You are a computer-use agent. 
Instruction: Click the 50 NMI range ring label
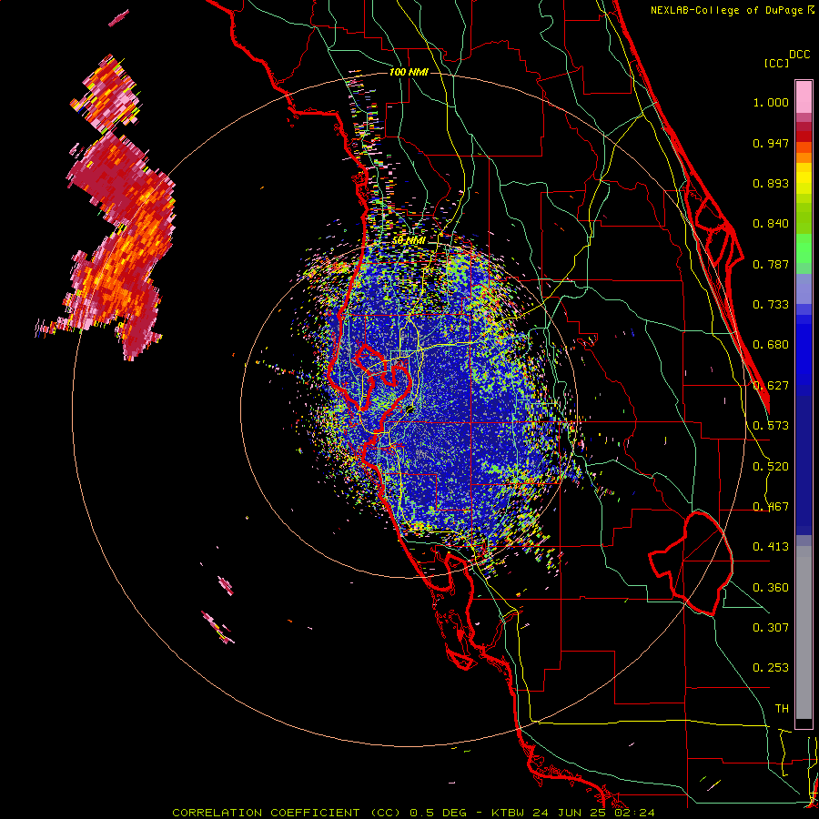click(x=409, y=240)
